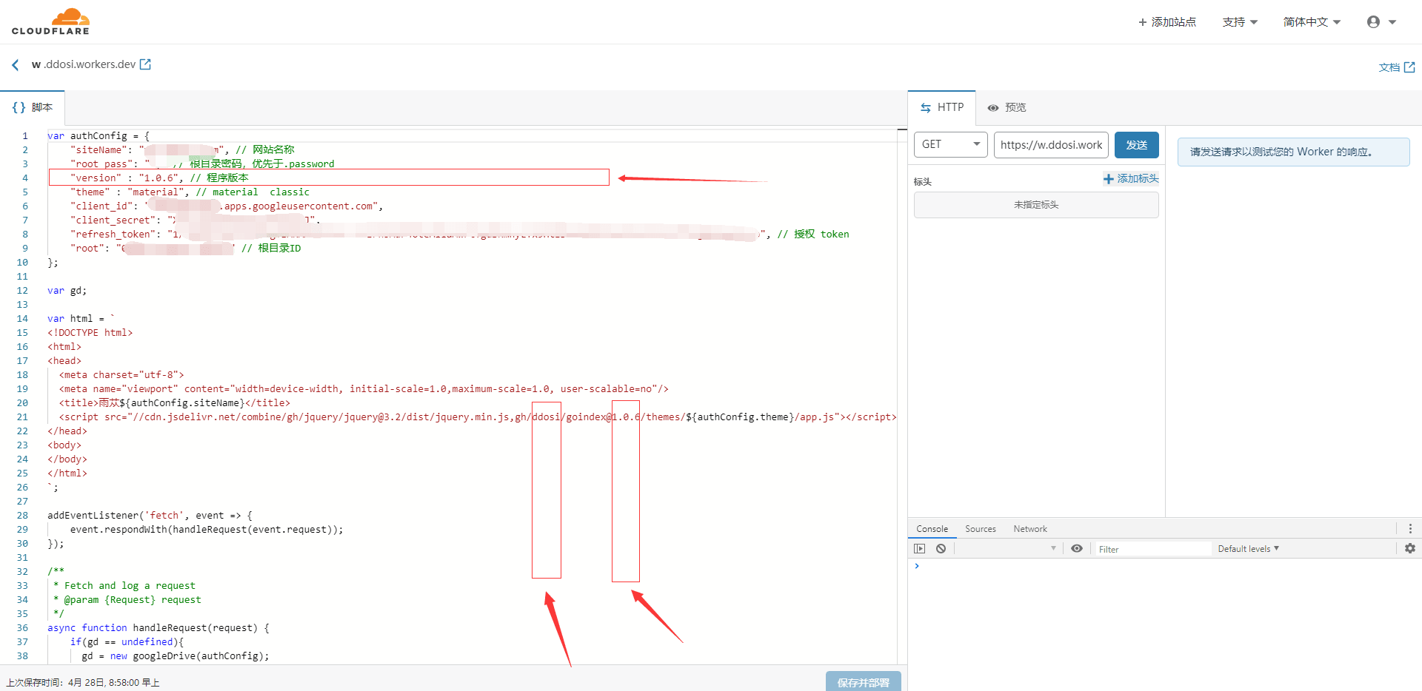The height and width of the screenshot is (691, 1422).
Task: Open the Default levels dropdown
Action: 1249,549
